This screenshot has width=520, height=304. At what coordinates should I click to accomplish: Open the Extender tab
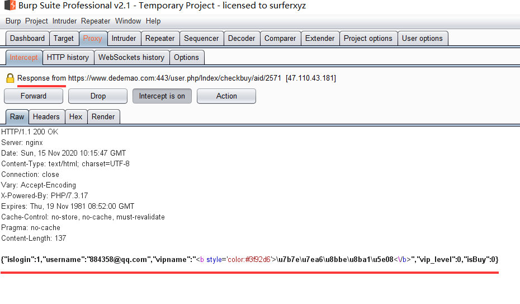coord(320,39)
